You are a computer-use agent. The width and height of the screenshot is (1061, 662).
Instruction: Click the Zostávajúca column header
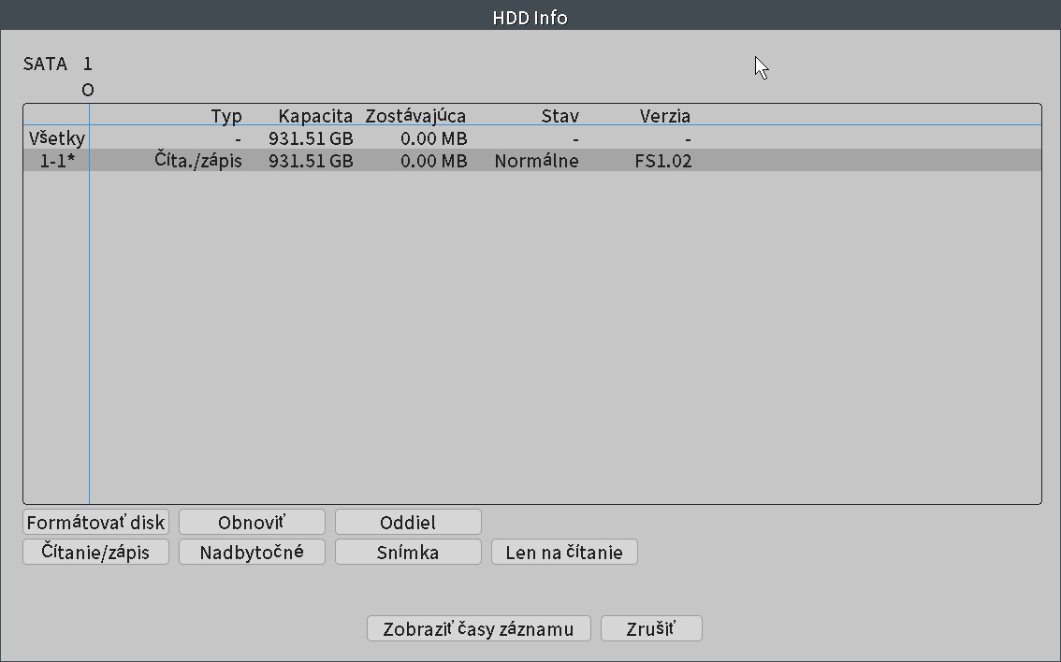tap(415, 116)
